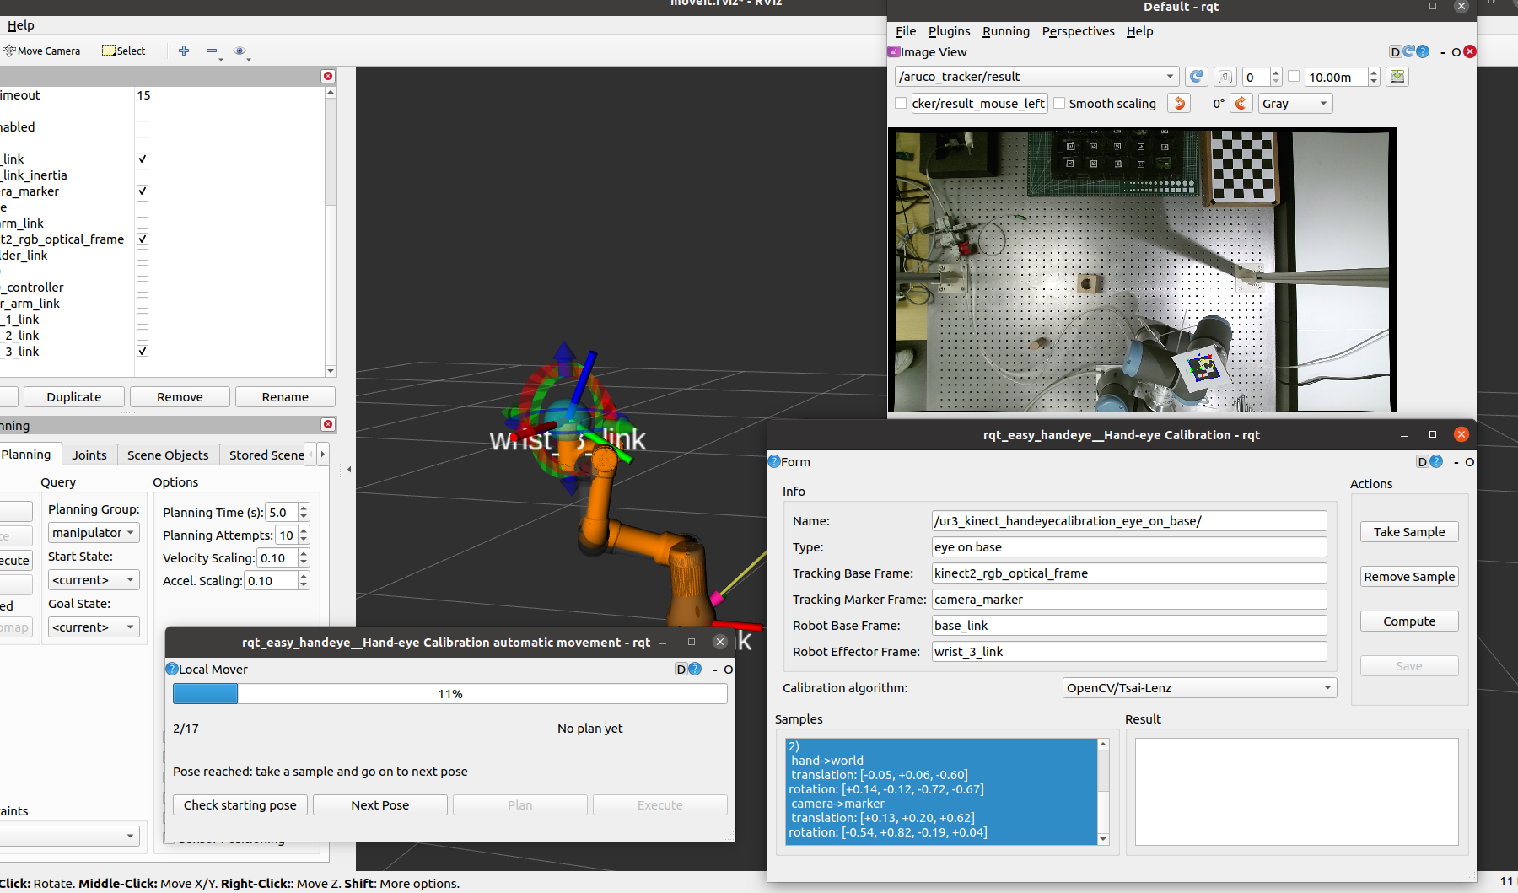Open the Calibration algorithm OpenCV/Tsai-Lenz dropdown

(1199, 688)
